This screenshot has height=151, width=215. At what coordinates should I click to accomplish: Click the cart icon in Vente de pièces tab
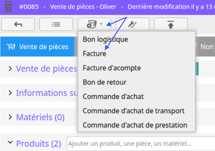11,46
